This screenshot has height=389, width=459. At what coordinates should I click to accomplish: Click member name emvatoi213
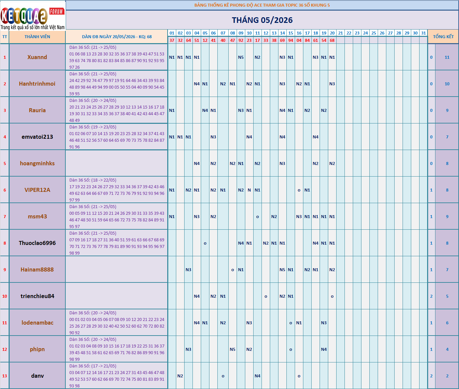pyautogui.click(x=37, y=137)
